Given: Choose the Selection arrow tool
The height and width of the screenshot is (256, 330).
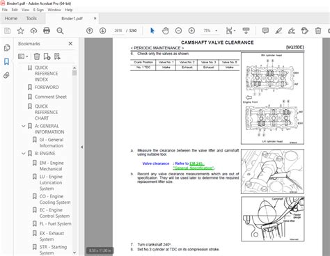Looking at the screenshot, I should pyautogui.click(x=152, y=31).
